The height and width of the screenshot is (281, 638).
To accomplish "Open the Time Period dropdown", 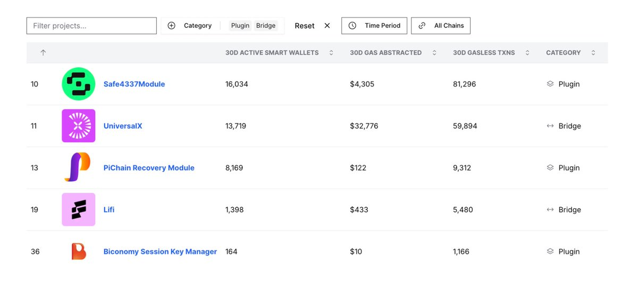I will click(x=374, y=25).
